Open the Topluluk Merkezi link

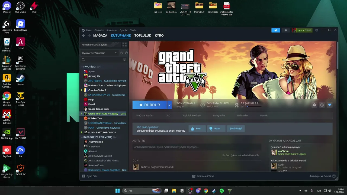191,115
